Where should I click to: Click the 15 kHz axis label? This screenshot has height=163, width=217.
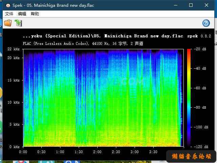[x=14, y=80]
